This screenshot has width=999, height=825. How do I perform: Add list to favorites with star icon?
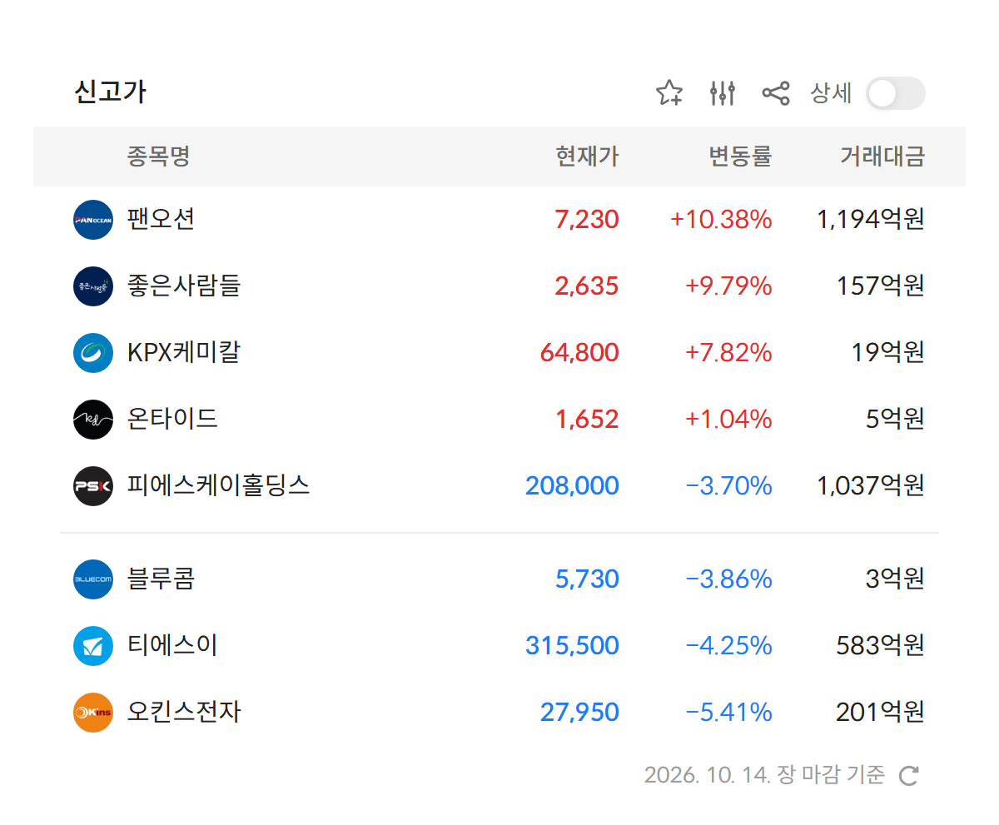[x=669, y=93]
